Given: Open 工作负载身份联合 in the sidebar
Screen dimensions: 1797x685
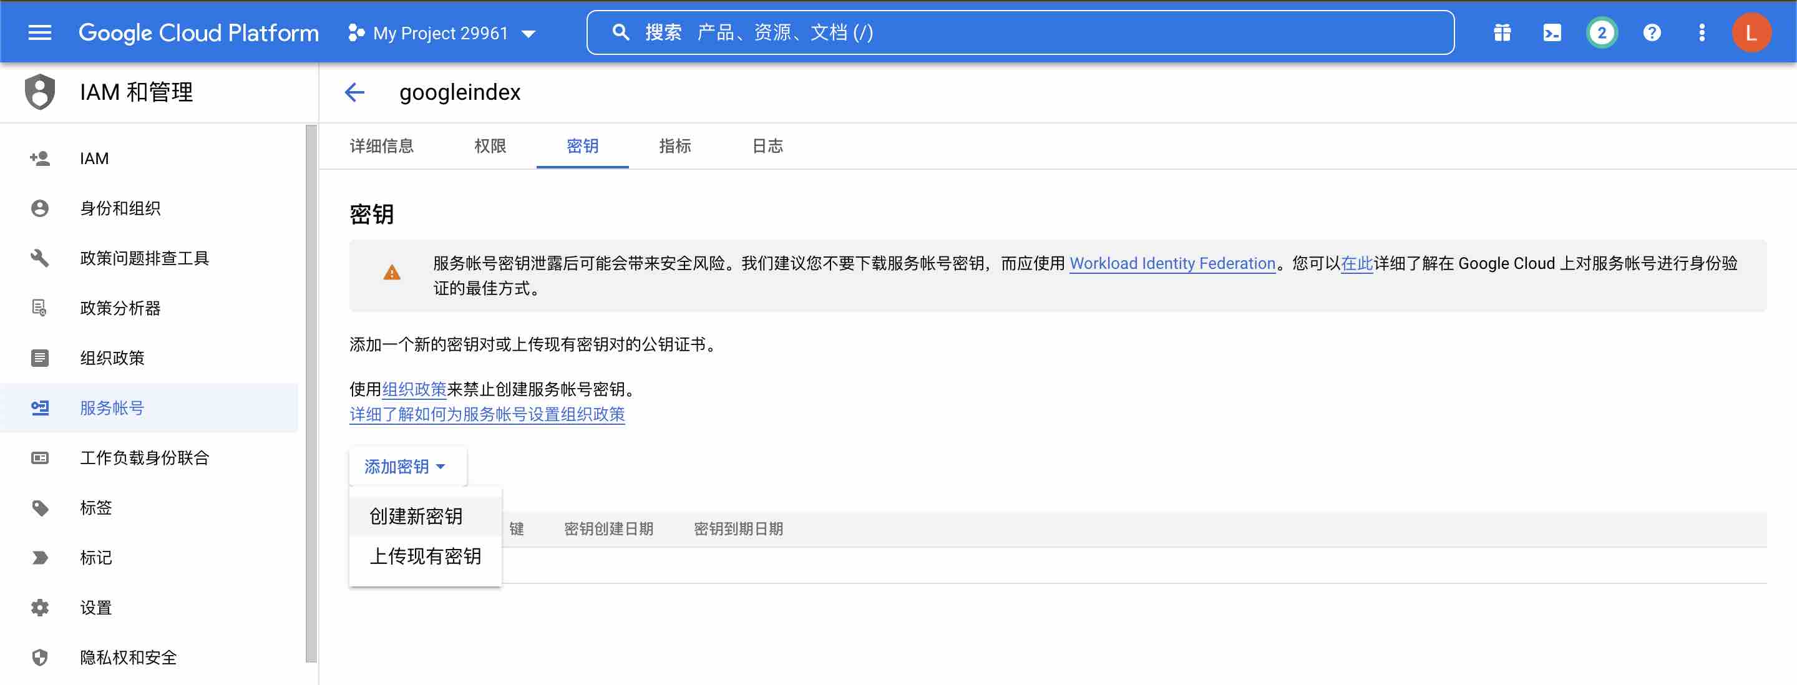Looking at the screenshot, I should [x=144, y=457].
